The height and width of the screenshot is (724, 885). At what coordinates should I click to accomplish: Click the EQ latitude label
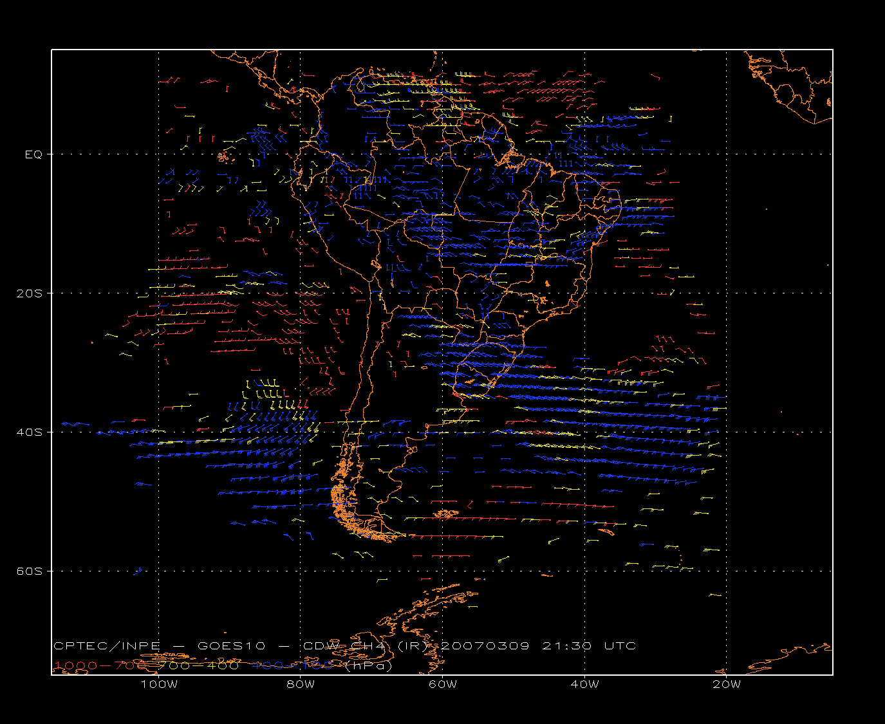(x=33, y=154)
